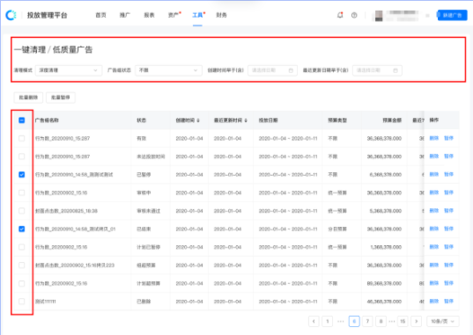Click 删除 in the 已删除 row

[x=433, y=302]
